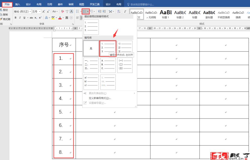Open the Change Case Aa dropdown
250x160 pixels.
[55, 12]
